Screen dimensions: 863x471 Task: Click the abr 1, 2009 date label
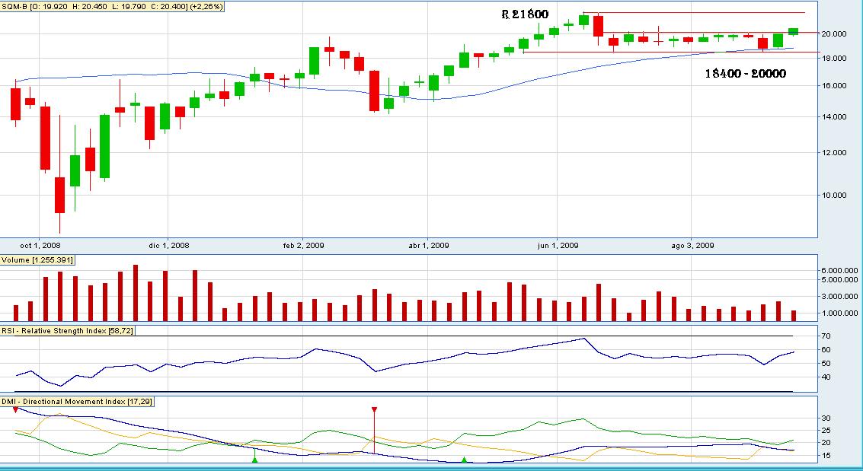(x=428, y=245)
